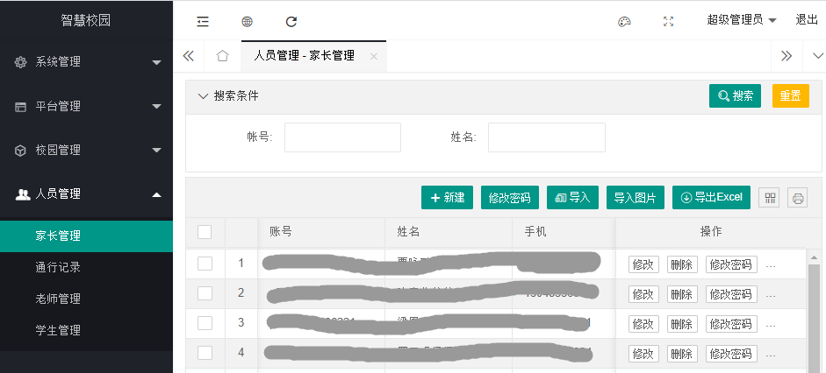Click the green 搜索 button
The width and height of the screenshot is (826, 373).
pos(735,96)
